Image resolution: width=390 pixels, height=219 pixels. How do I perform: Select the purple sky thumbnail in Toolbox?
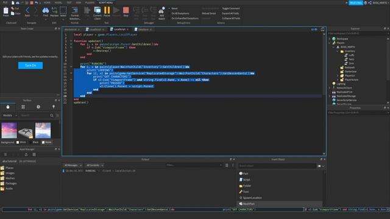pyautogui.click(x=9, y=130)
